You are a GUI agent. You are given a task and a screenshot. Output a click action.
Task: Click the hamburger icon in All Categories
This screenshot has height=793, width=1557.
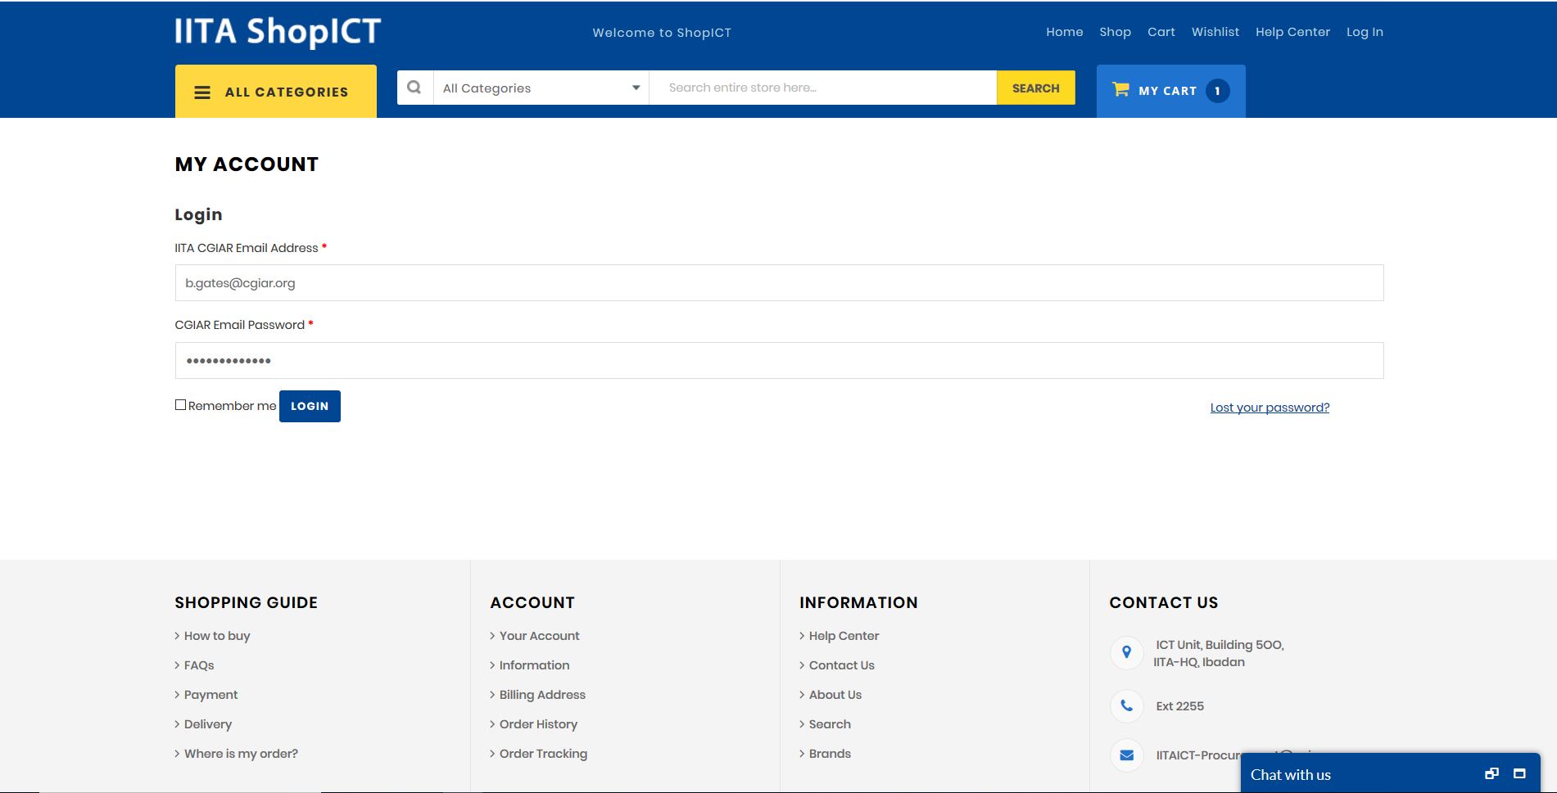(202, 92)
